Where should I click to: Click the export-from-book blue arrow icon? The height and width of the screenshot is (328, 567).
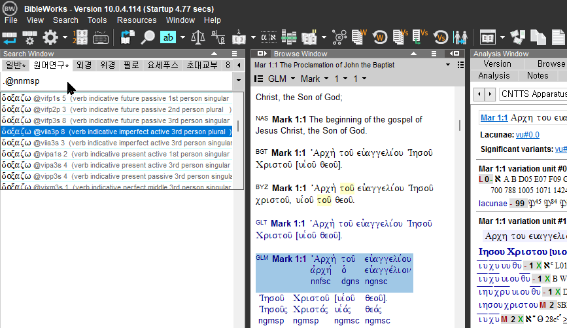coord(128,37)
